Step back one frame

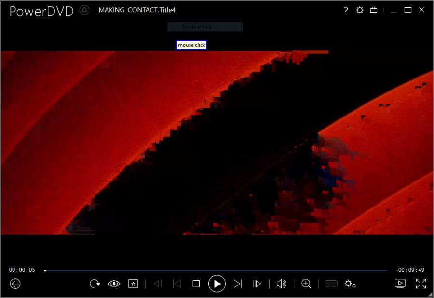click(158, 284)
